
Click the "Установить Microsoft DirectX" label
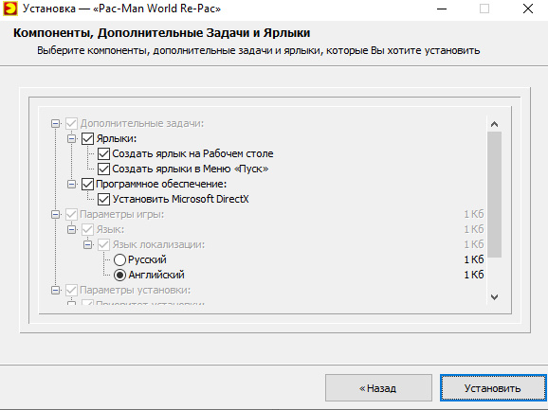[180, 199]
